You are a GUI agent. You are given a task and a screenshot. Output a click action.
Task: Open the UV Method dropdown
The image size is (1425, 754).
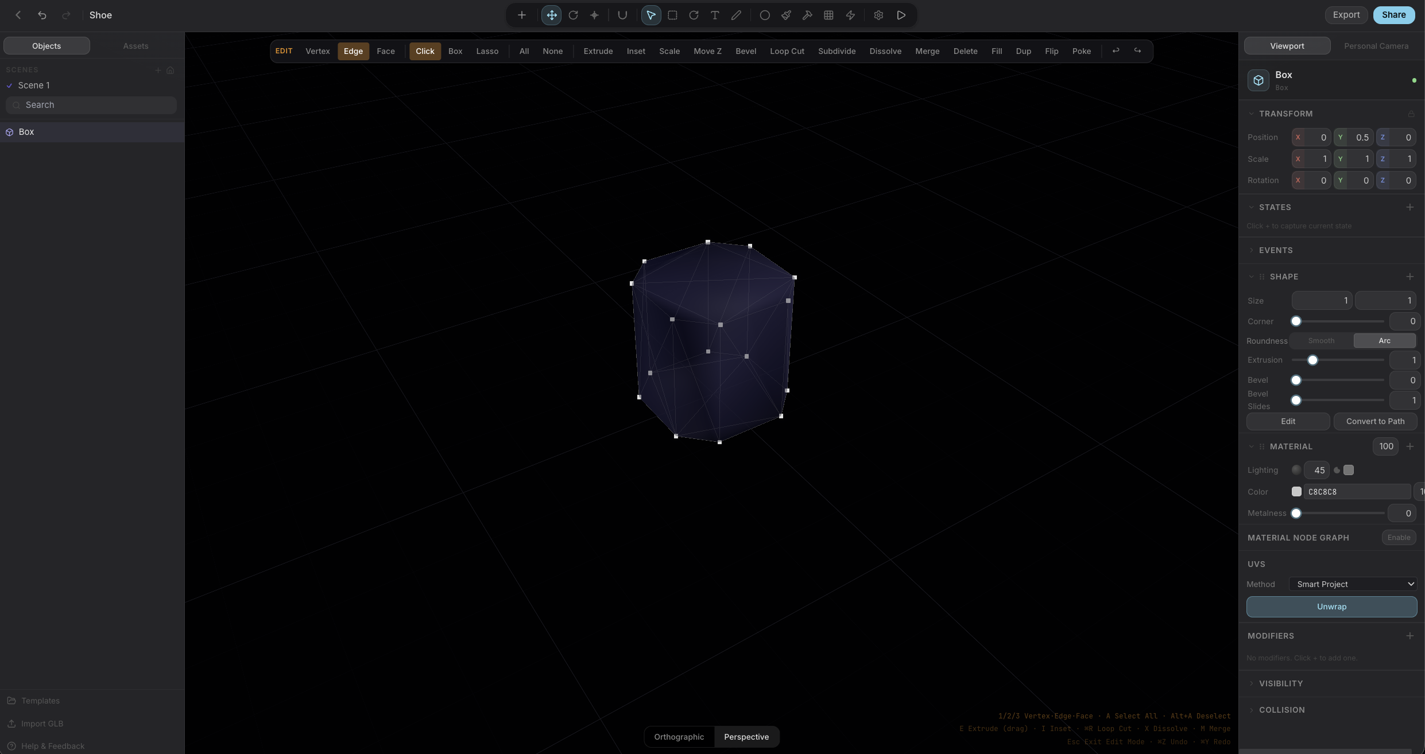(1353, 584)
